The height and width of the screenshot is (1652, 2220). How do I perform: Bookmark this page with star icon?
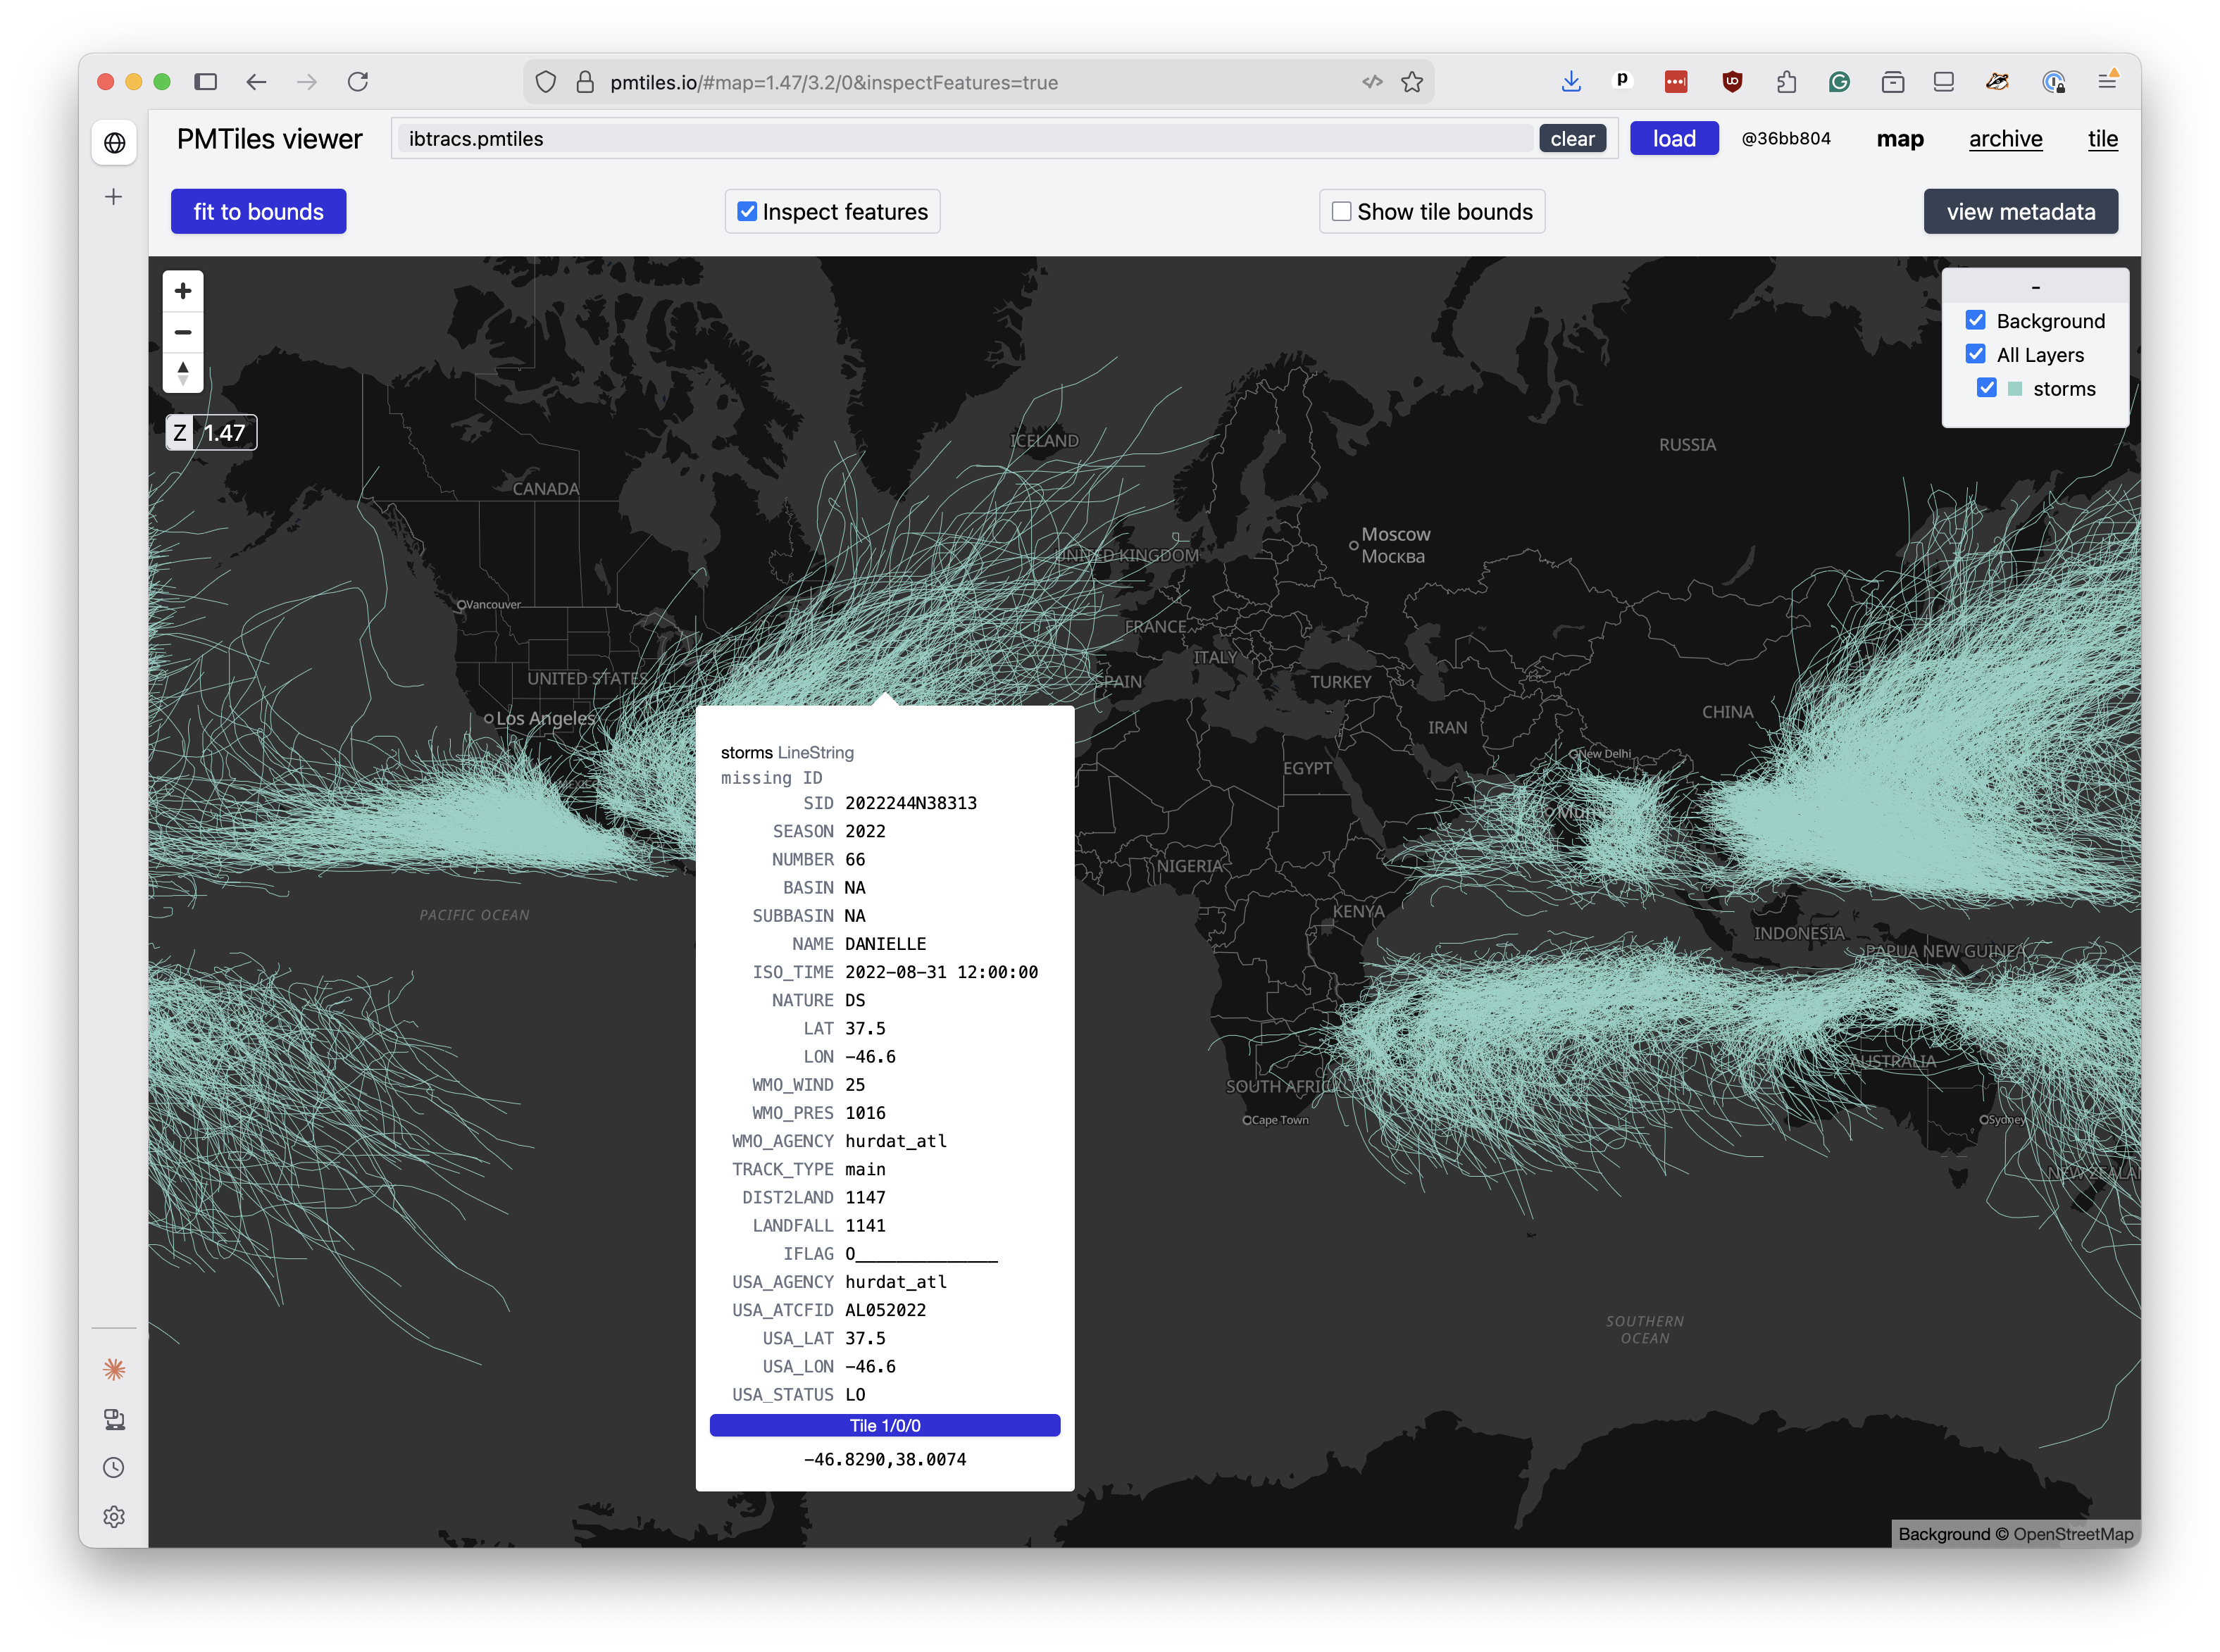point(1412,82)
